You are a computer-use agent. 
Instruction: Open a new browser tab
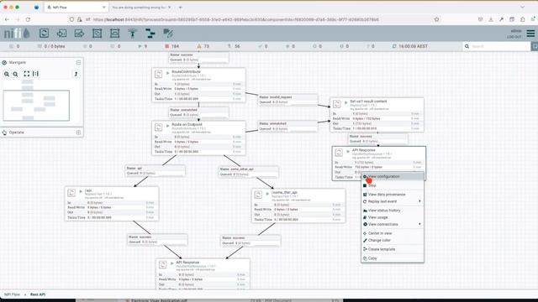coord(180,8)
